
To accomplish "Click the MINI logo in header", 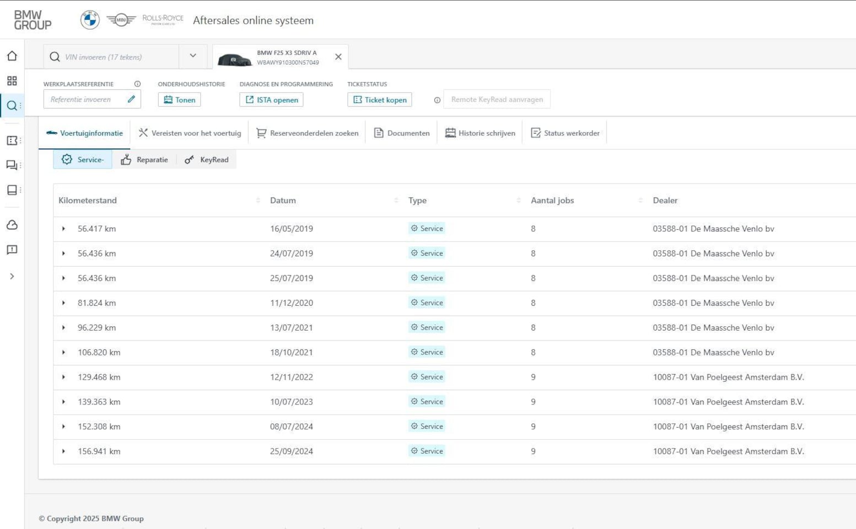I will tap(121, 20).
